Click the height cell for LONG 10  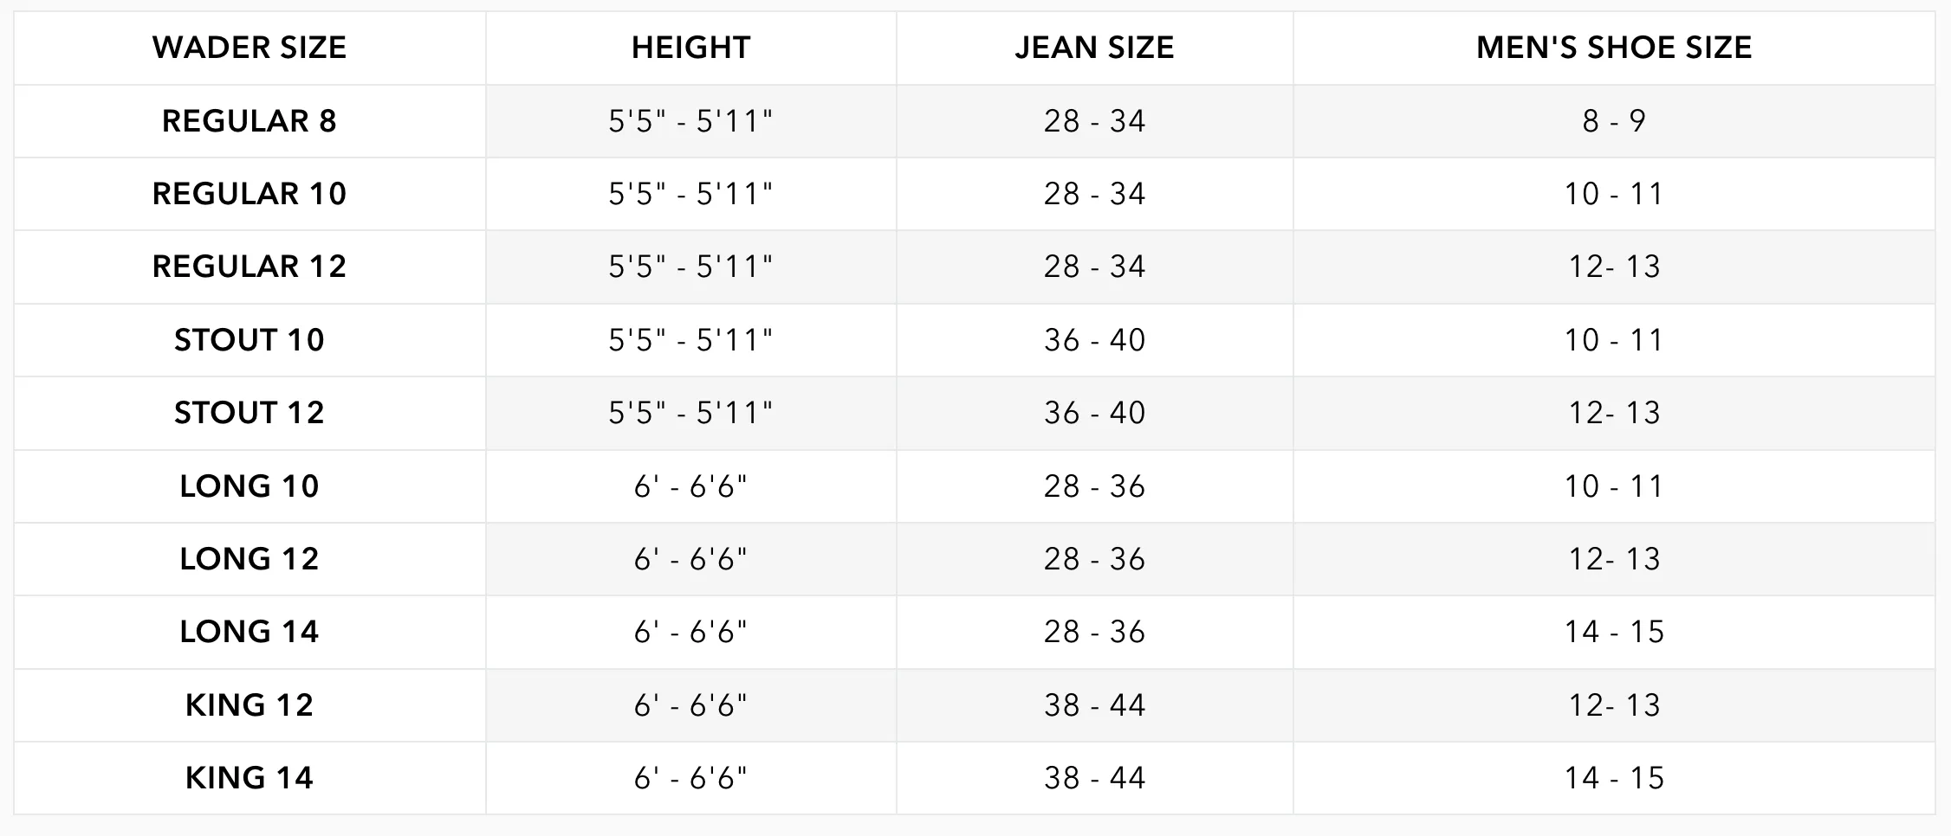point(690,486)
